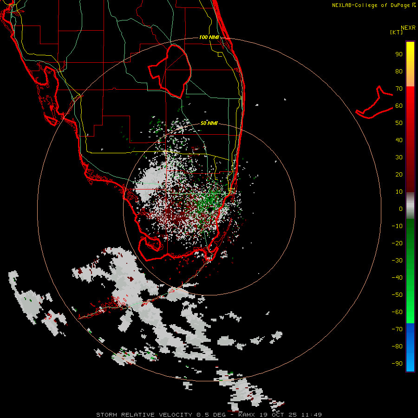Click the positive 40 knot scale value

tap(399, 140)
